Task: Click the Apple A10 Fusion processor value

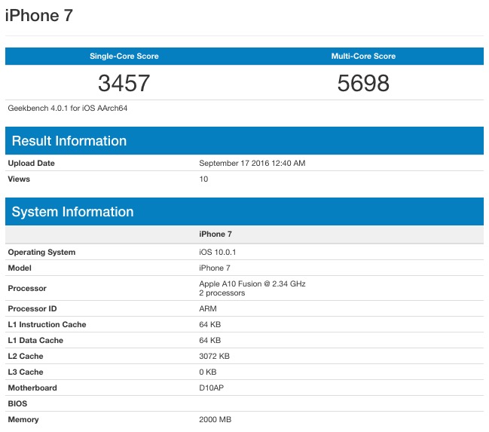Action: tap(252, 284)
